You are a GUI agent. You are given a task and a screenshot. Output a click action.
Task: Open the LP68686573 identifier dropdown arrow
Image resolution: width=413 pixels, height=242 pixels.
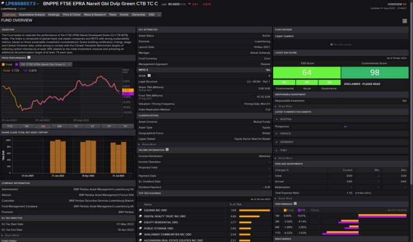click(38, 4)
